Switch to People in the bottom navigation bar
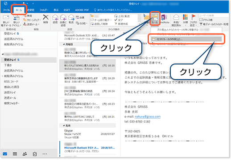Image resolution: width=231 pixels, height=160 pixels. [25, 154]
